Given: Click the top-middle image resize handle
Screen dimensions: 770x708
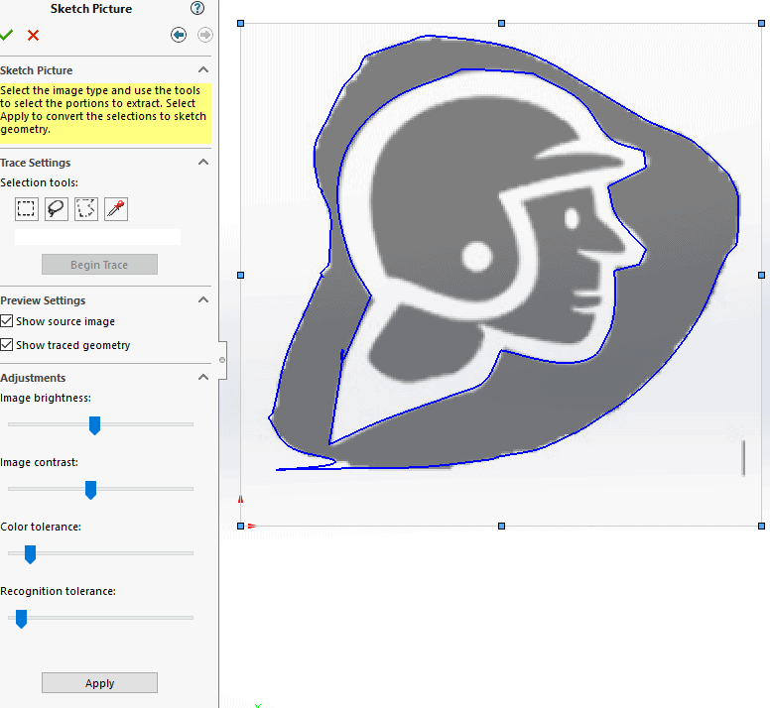Looking at the screenshot, I should (501, 23).
